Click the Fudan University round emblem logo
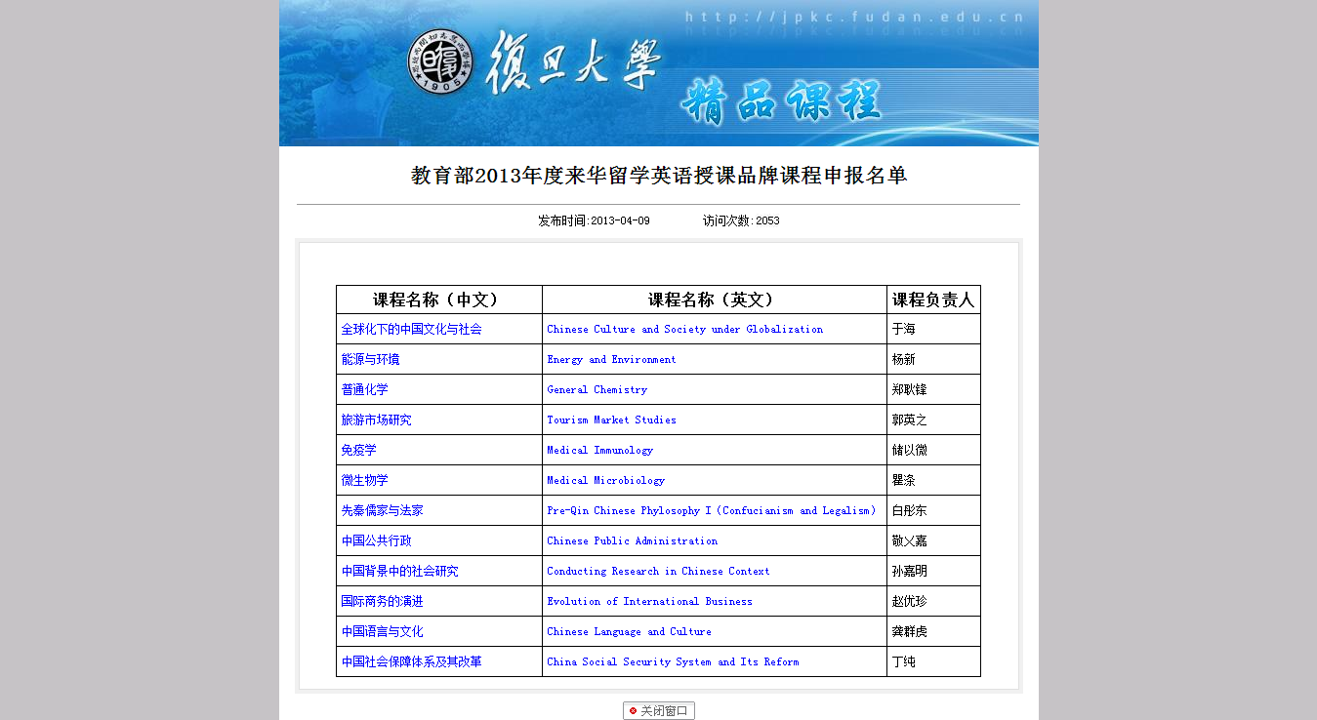 (x=439, y=61)
